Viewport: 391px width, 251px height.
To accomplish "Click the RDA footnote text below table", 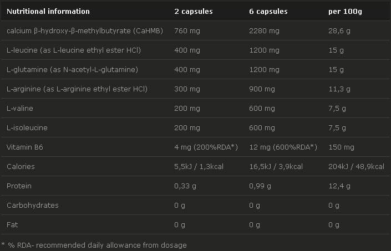I will [94, 244].
